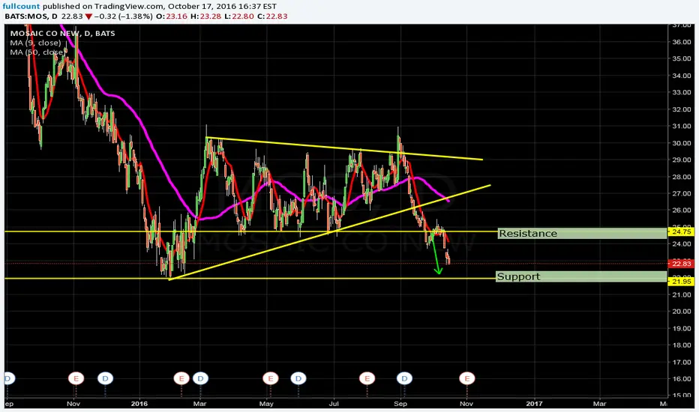The height and width of the screenshot is (412, 699).
Task: Click the high value H:23.28
Action: [205, 16]
